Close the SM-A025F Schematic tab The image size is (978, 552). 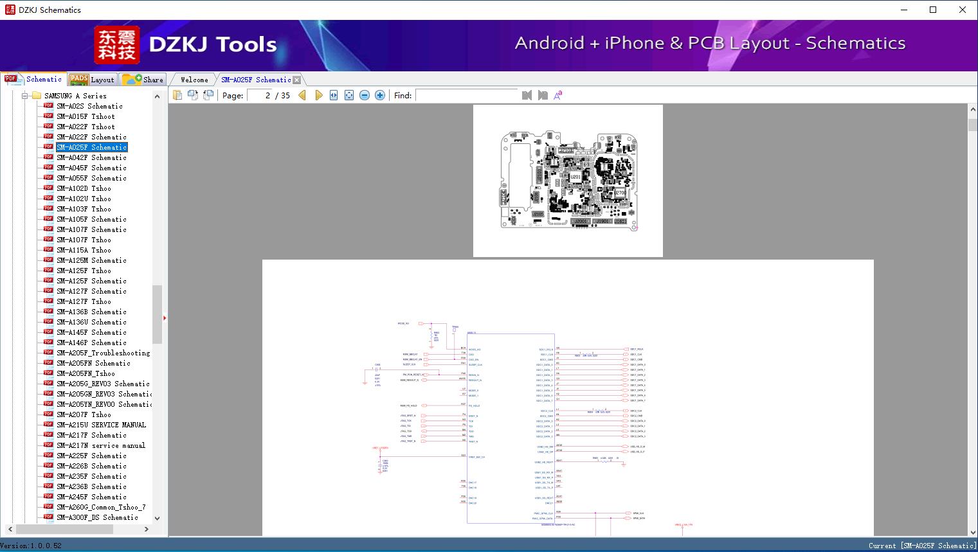[297, 80]
